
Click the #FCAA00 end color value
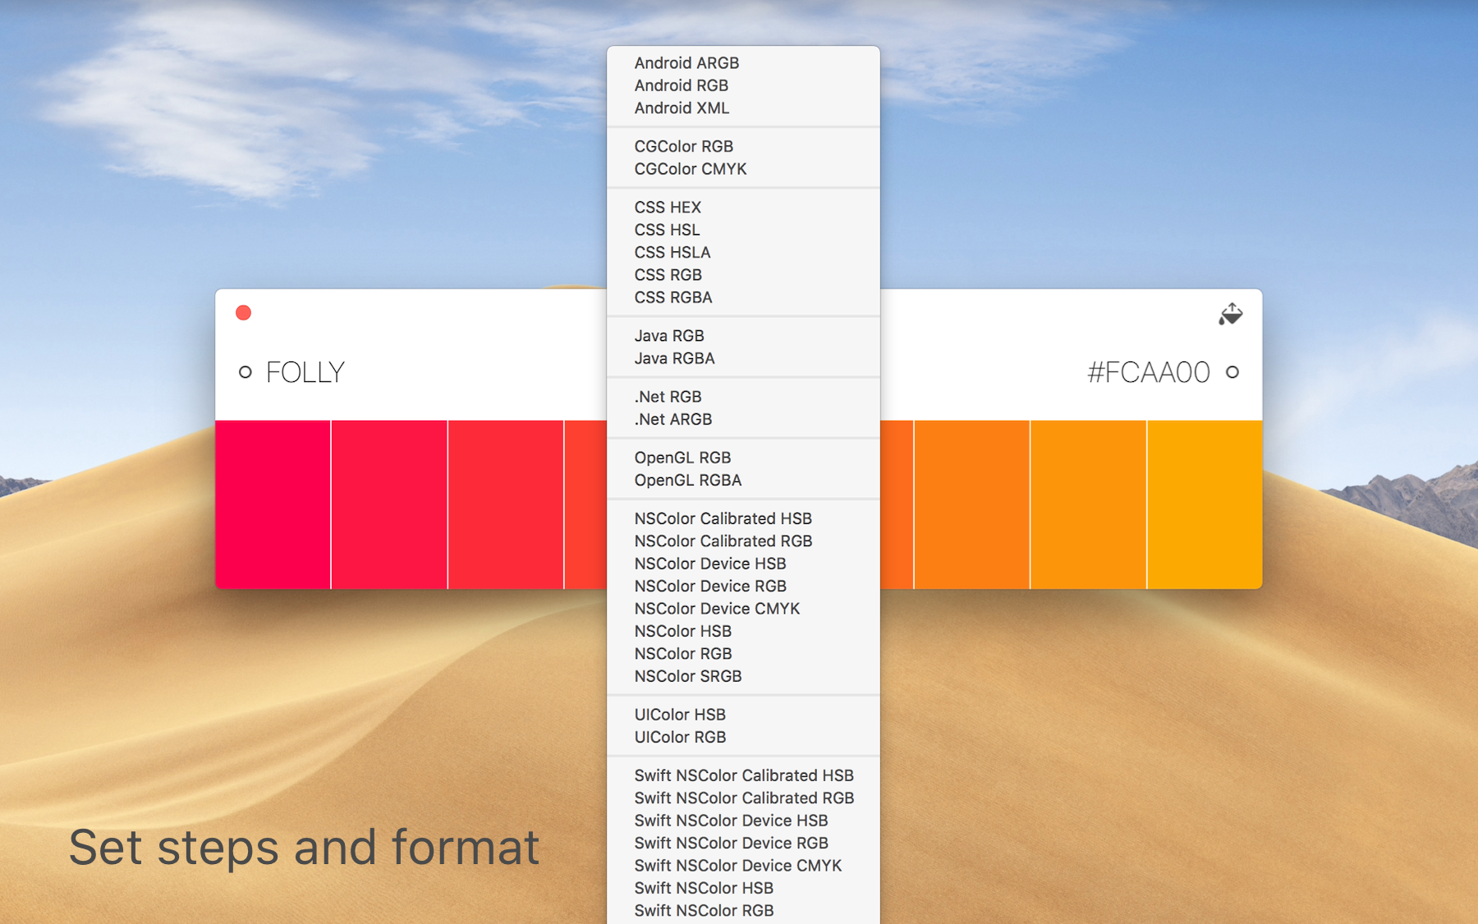[1148, 373]
